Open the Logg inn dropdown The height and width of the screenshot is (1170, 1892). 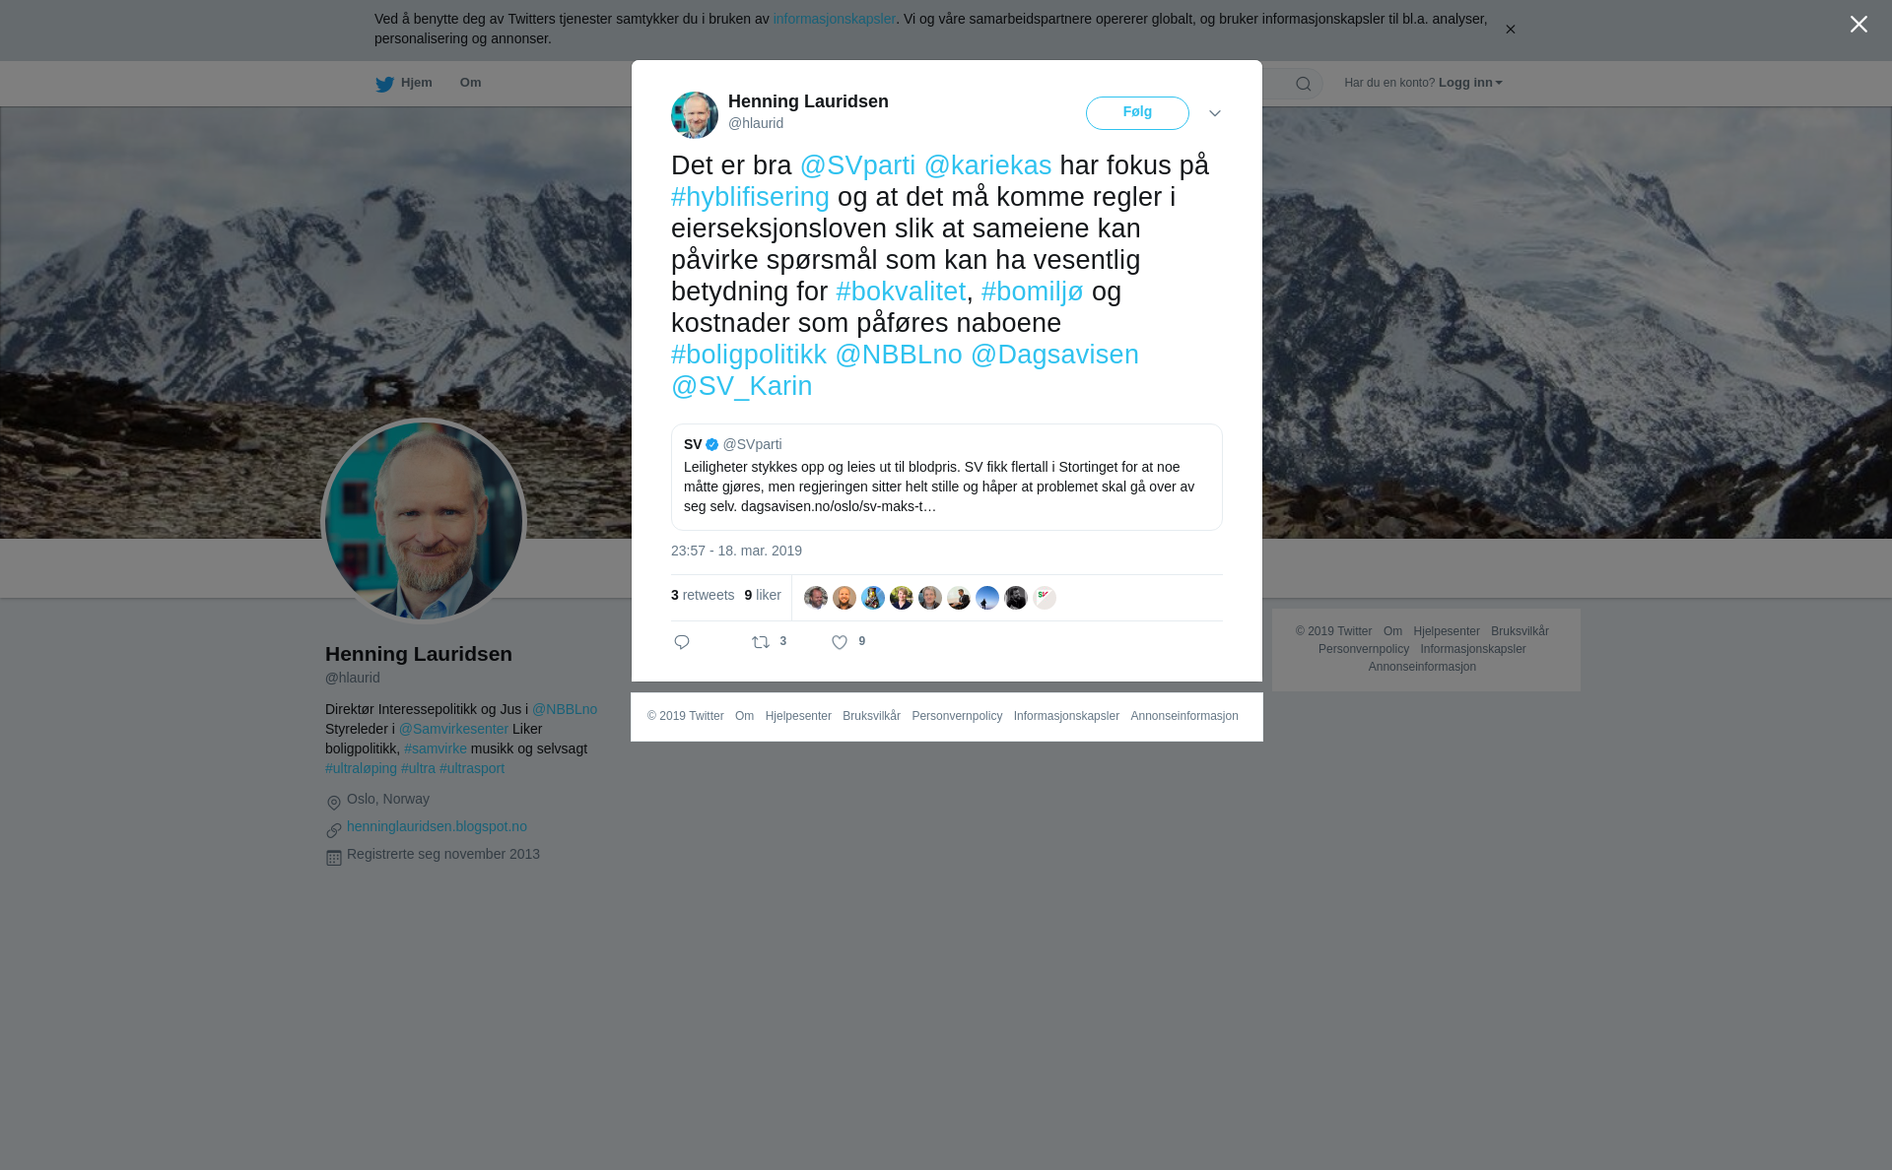1469,83
